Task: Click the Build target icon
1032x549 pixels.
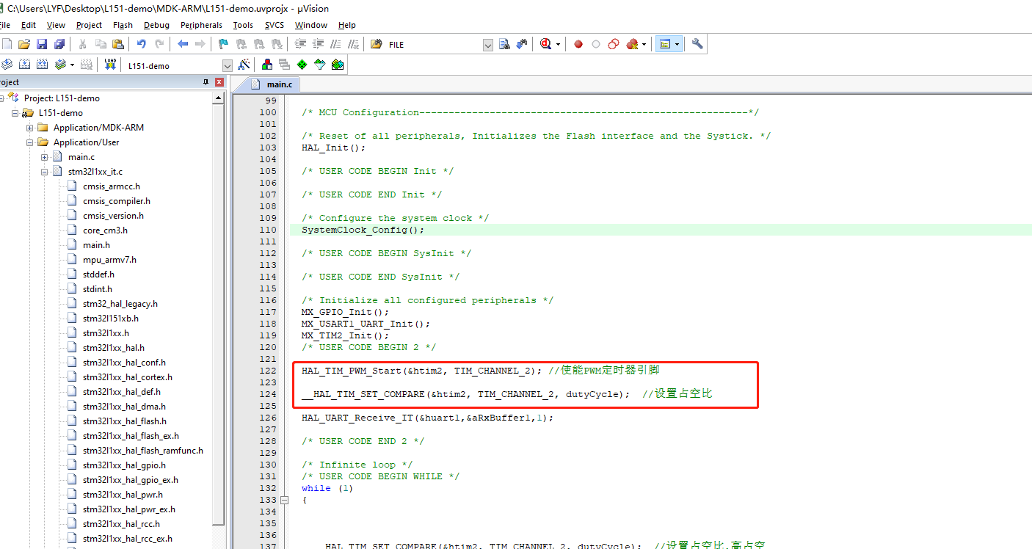Action: click(24, 65)
